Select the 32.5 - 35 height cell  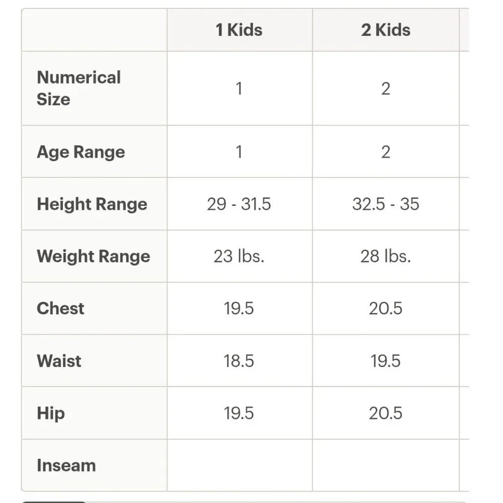pyautogui.click(x=386, y=204)
